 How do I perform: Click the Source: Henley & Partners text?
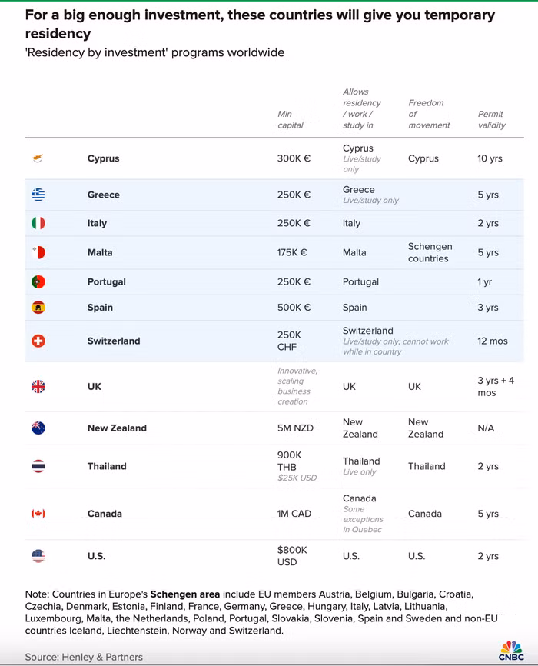coord(84,657)
